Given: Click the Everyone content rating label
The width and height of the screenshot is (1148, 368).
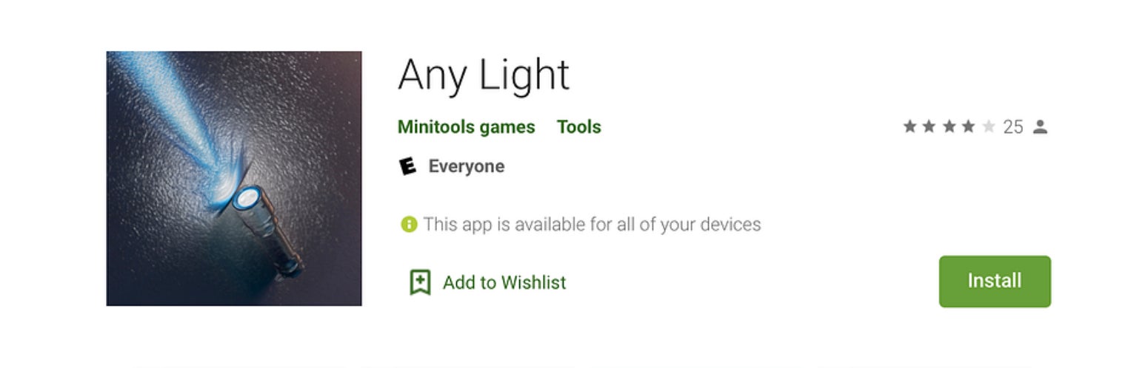Looking at the screenshot, I should click(466, 166).
